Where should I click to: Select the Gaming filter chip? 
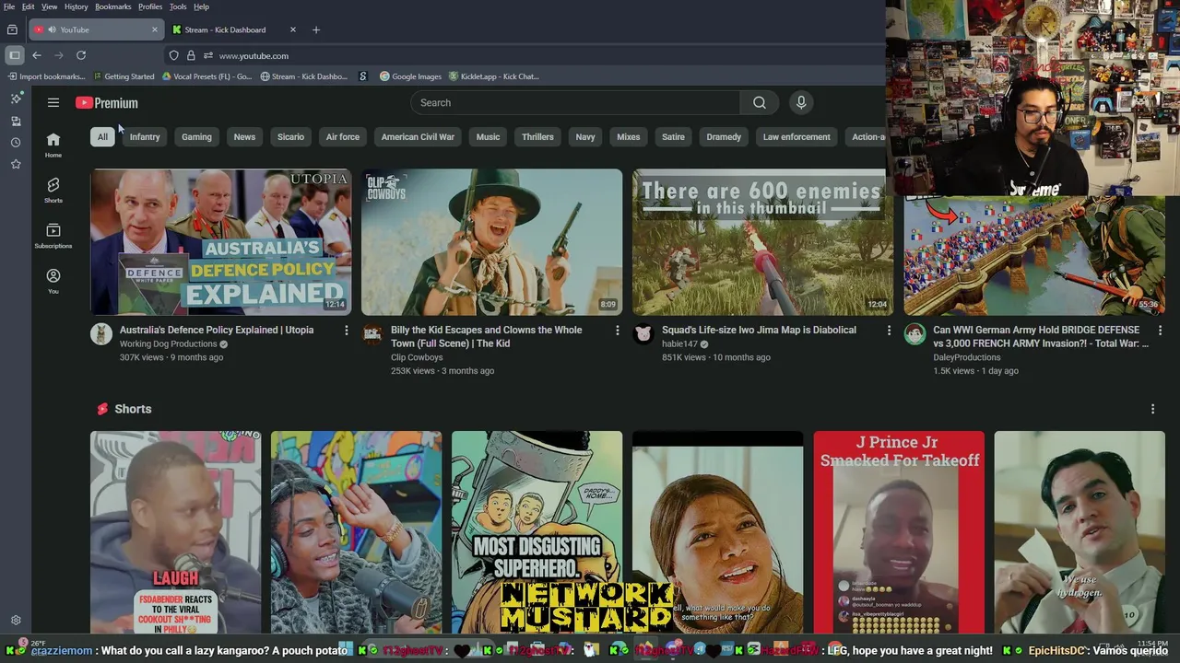point(196,137)
